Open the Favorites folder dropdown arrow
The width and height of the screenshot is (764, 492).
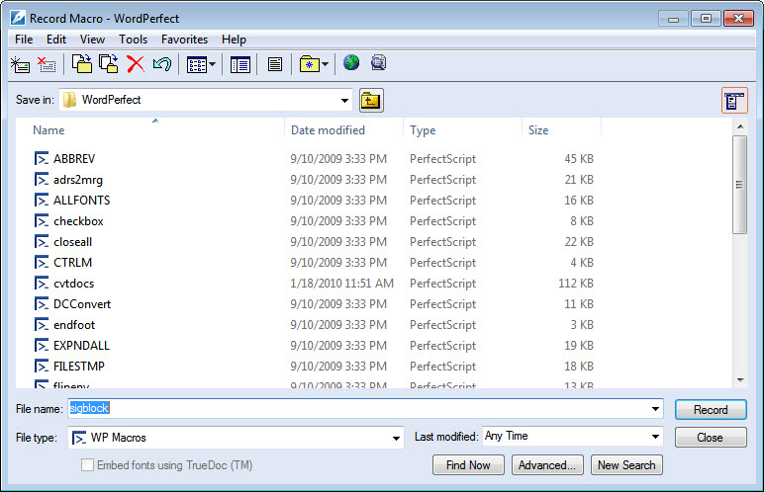pos(325,64)
